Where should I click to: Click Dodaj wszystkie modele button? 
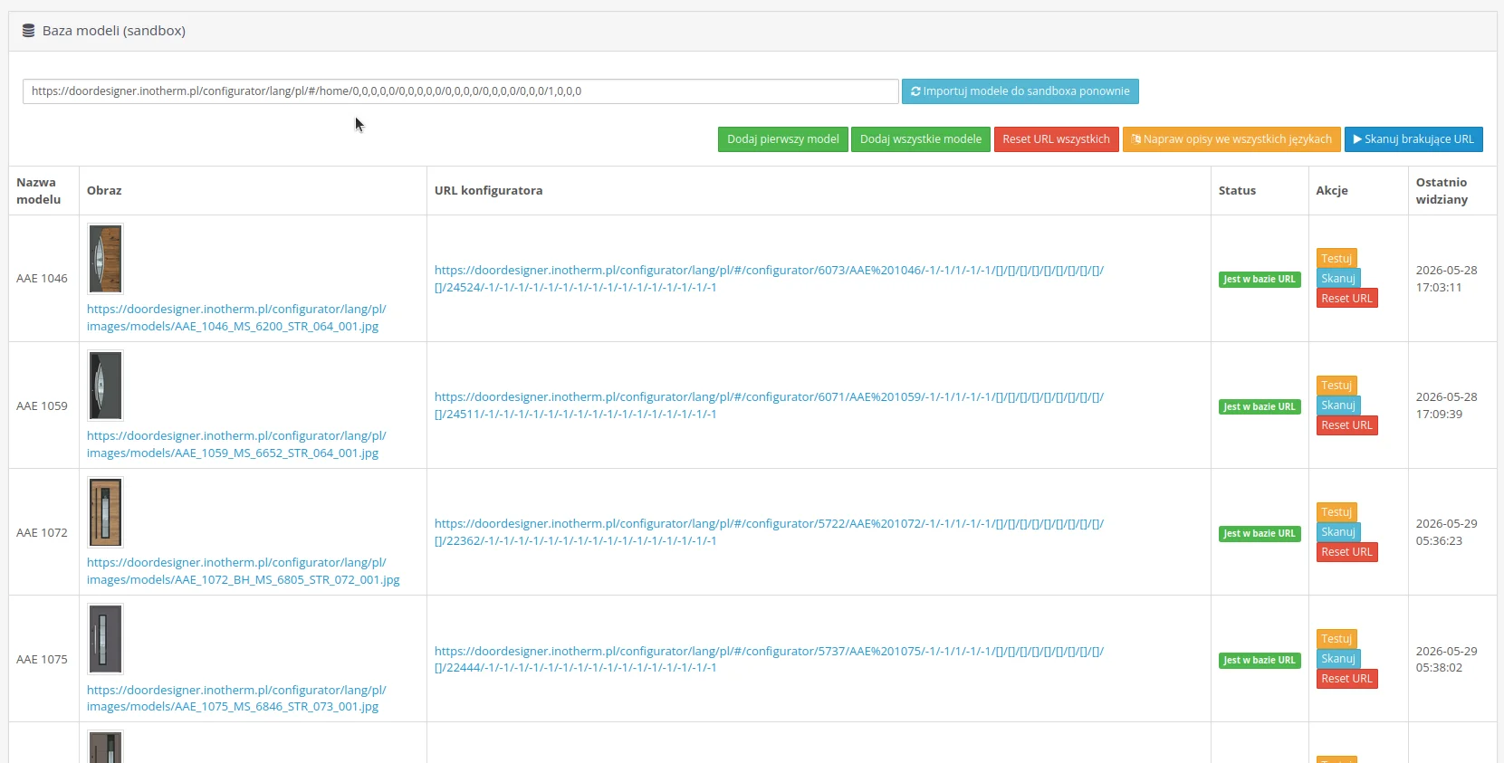click(921, 139)
